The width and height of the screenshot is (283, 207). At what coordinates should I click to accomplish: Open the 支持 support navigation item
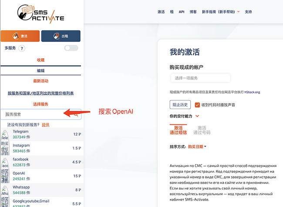(x=248, y=12)
